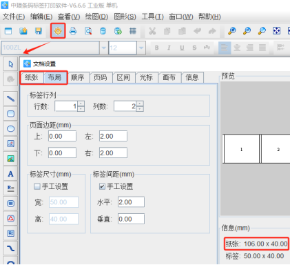
Task: Select the text tool marked A
Action: (10, 174)
